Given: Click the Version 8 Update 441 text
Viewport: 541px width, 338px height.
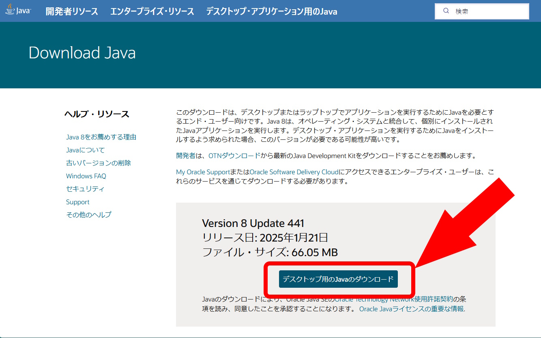Looking at the screenshot, I should tap(253, 223).
